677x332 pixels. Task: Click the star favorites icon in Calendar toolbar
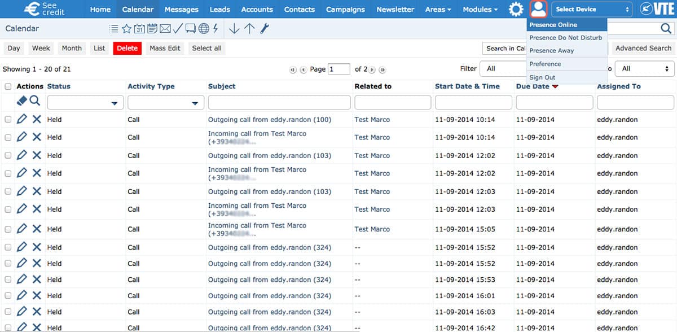(x=126, y=29)
